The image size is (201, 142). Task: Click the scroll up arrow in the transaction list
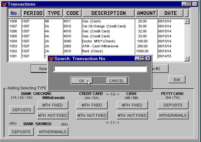(187, 21)
